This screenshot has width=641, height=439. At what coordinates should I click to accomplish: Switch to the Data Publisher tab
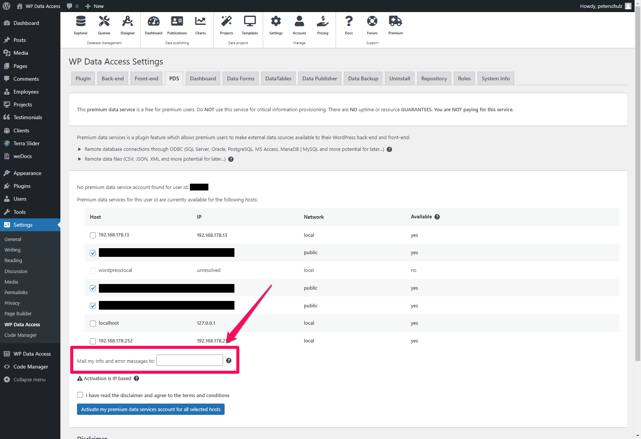pyautogui.click(x=319, y=78)
